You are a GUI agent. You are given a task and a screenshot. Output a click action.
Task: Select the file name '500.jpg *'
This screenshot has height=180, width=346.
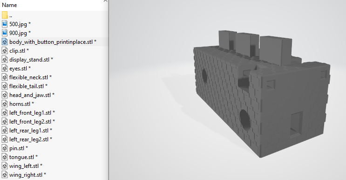(20, 24)
